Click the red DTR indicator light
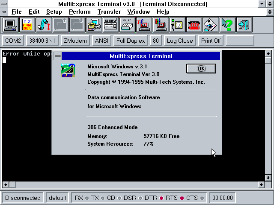 coord(161,198)
